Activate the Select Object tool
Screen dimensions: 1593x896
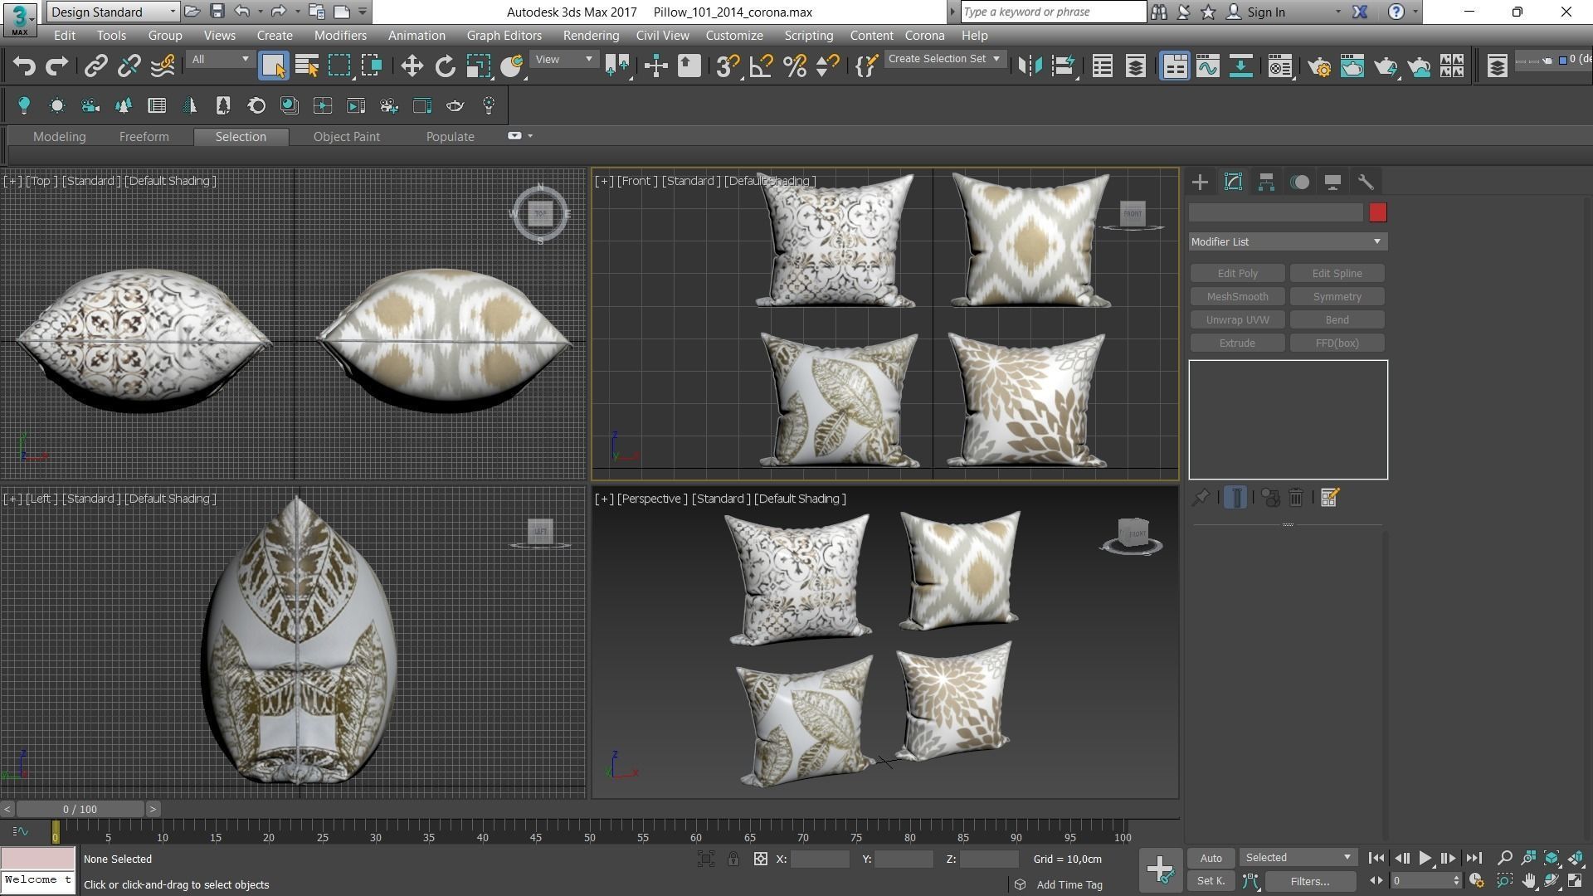pyautogui.click(x=273, y=66)
